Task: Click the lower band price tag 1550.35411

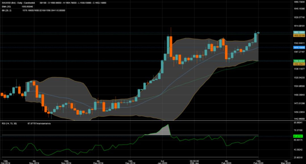Action: pyautogui.click(x=299, y=64)
